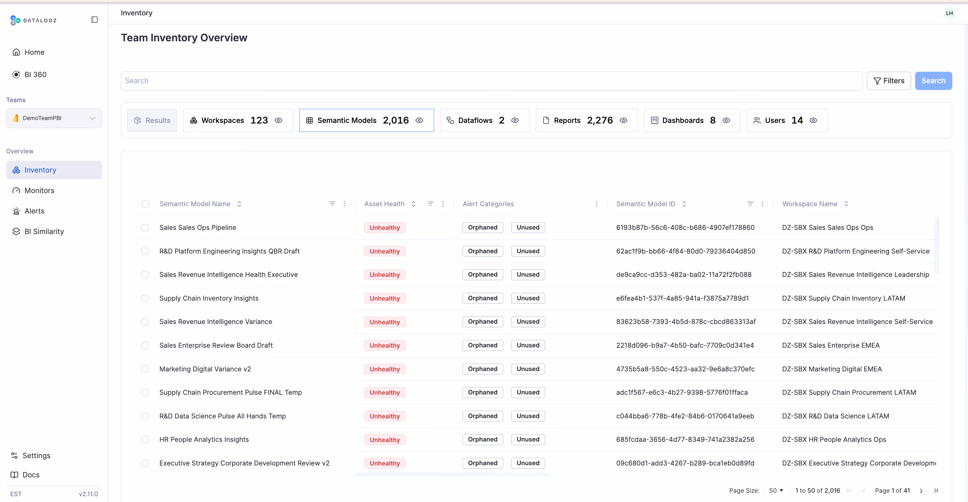This screenshot has height=502, width=968.
Task: Go to Home in sidebar
Action: 54,52
